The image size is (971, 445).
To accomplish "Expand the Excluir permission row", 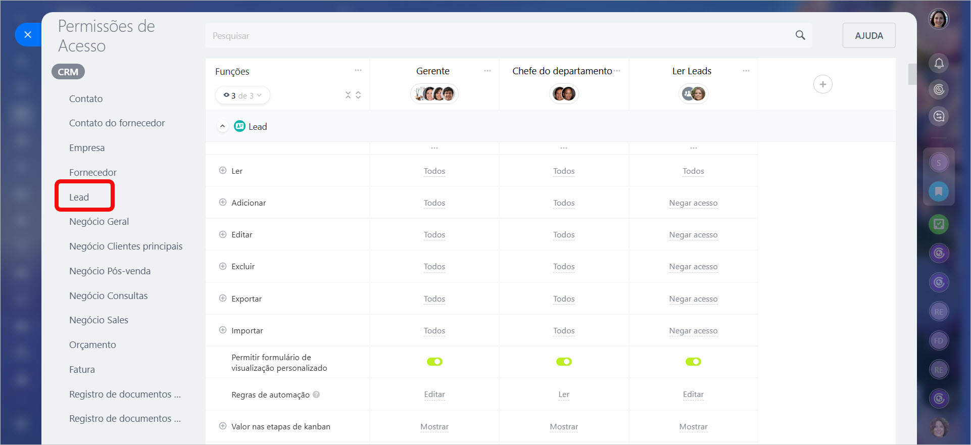I will [x=222, y=266].
